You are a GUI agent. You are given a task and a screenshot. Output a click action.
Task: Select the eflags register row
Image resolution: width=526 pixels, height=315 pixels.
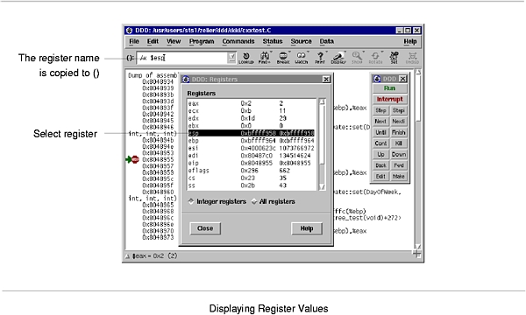click(252, 171)
